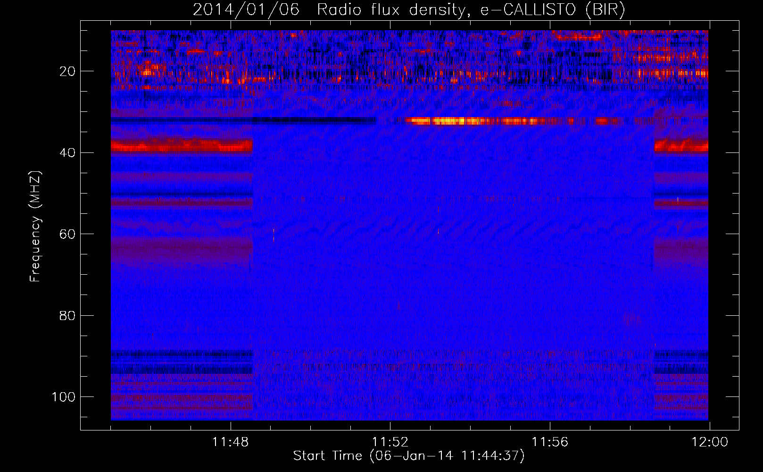Click the 12:00 time tick label

[x=710, y=442]
